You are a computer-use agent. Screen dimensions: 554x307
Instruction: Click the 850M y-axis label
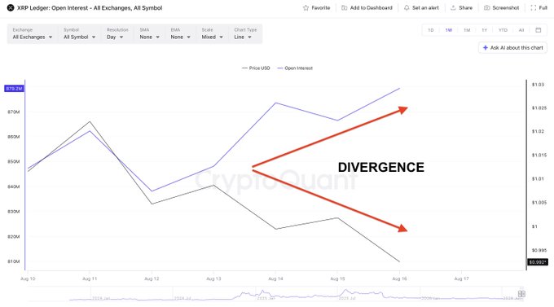13,162
